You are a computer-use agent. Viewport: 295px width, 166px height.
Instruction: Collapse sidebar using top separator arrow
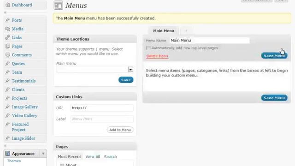5,12
